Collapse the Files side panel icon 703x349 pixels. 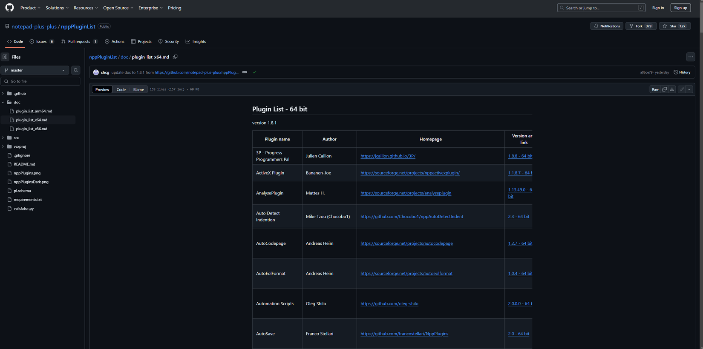5,57
